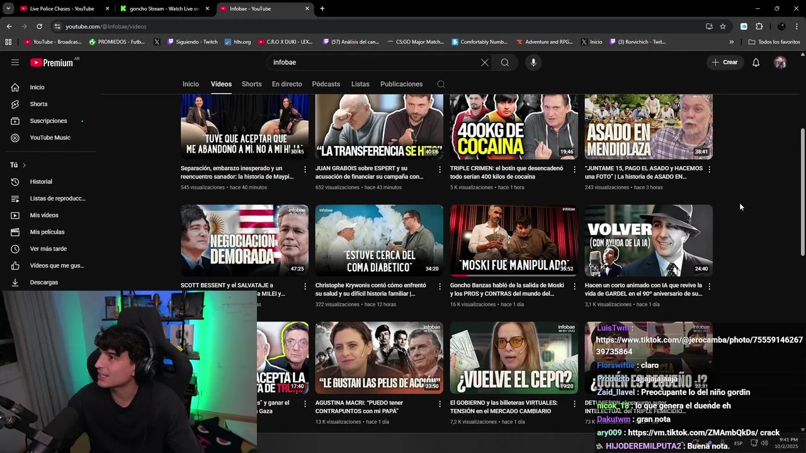806x453 pixels.
Task: Switch to Shorts channel tab
Action: [251, 84]
